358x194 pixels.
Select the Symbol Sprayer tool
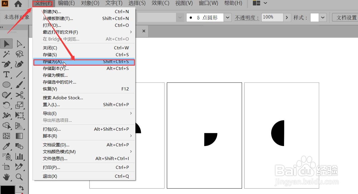click(x=7, y=156)
